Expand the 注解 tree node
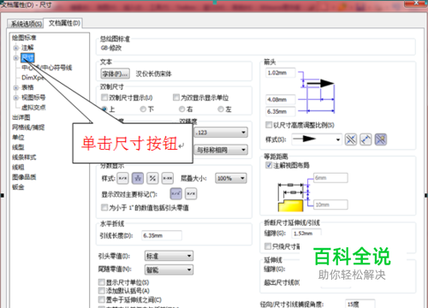The image size is (428, 308). (x=16, y=48)
